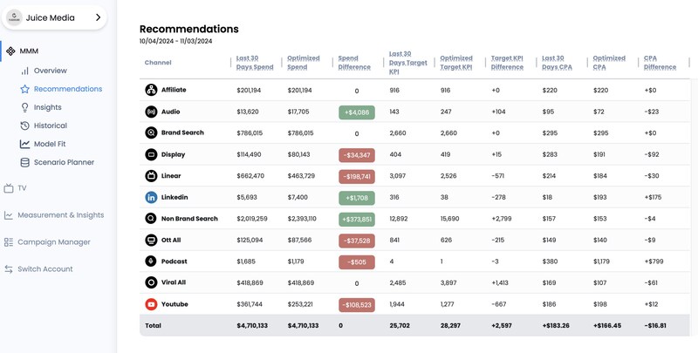Click the Ott All channel icon
This screenshot has height=353, width=698.
151,241
